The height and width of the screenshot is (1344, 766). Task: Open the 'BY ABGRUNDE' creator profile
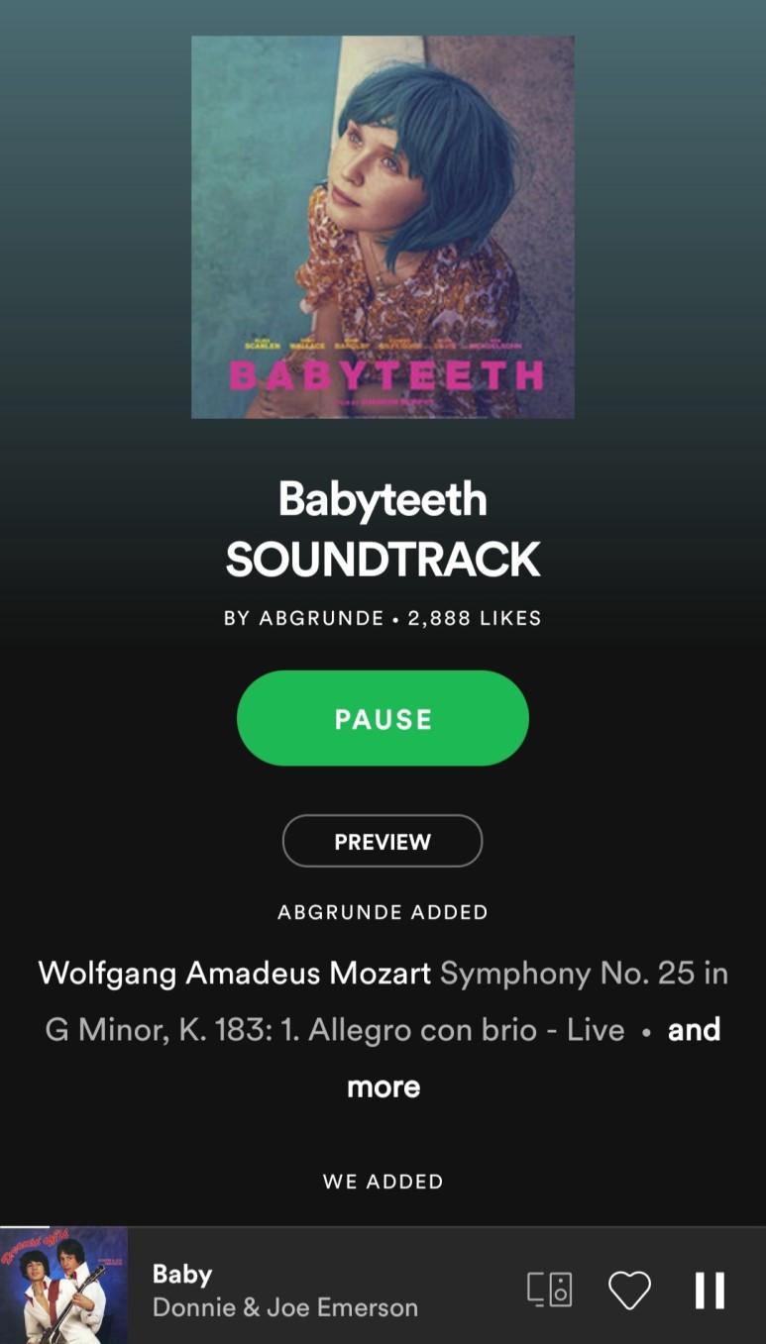pyautogui.click(x=303, y=618)
